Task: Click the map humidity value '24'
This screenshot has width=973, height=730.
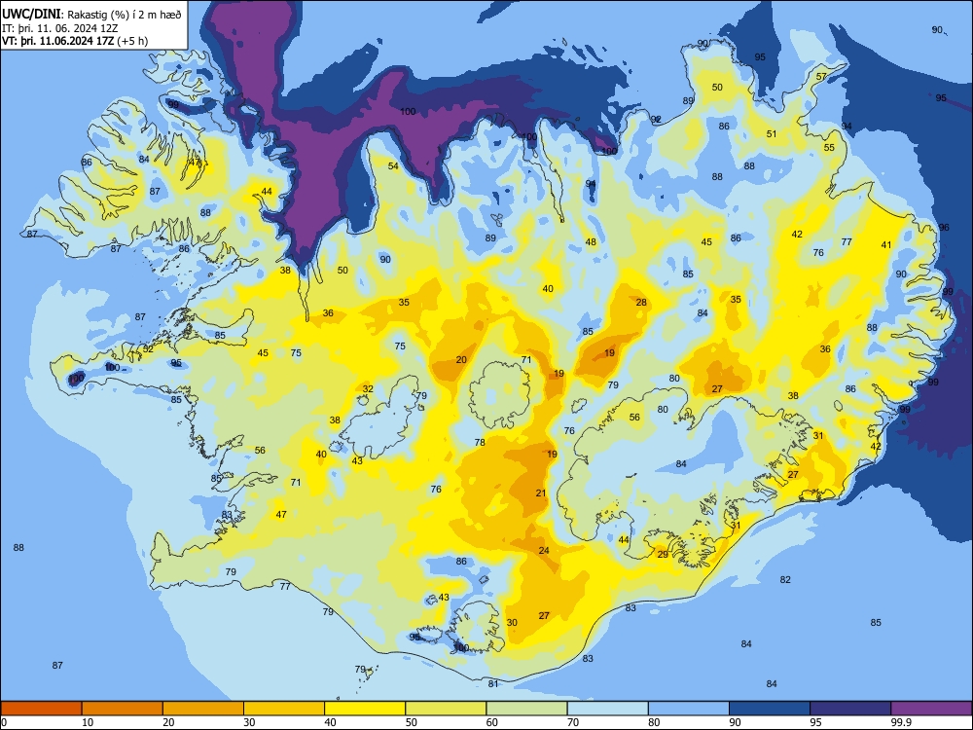Action: [544, 550]
